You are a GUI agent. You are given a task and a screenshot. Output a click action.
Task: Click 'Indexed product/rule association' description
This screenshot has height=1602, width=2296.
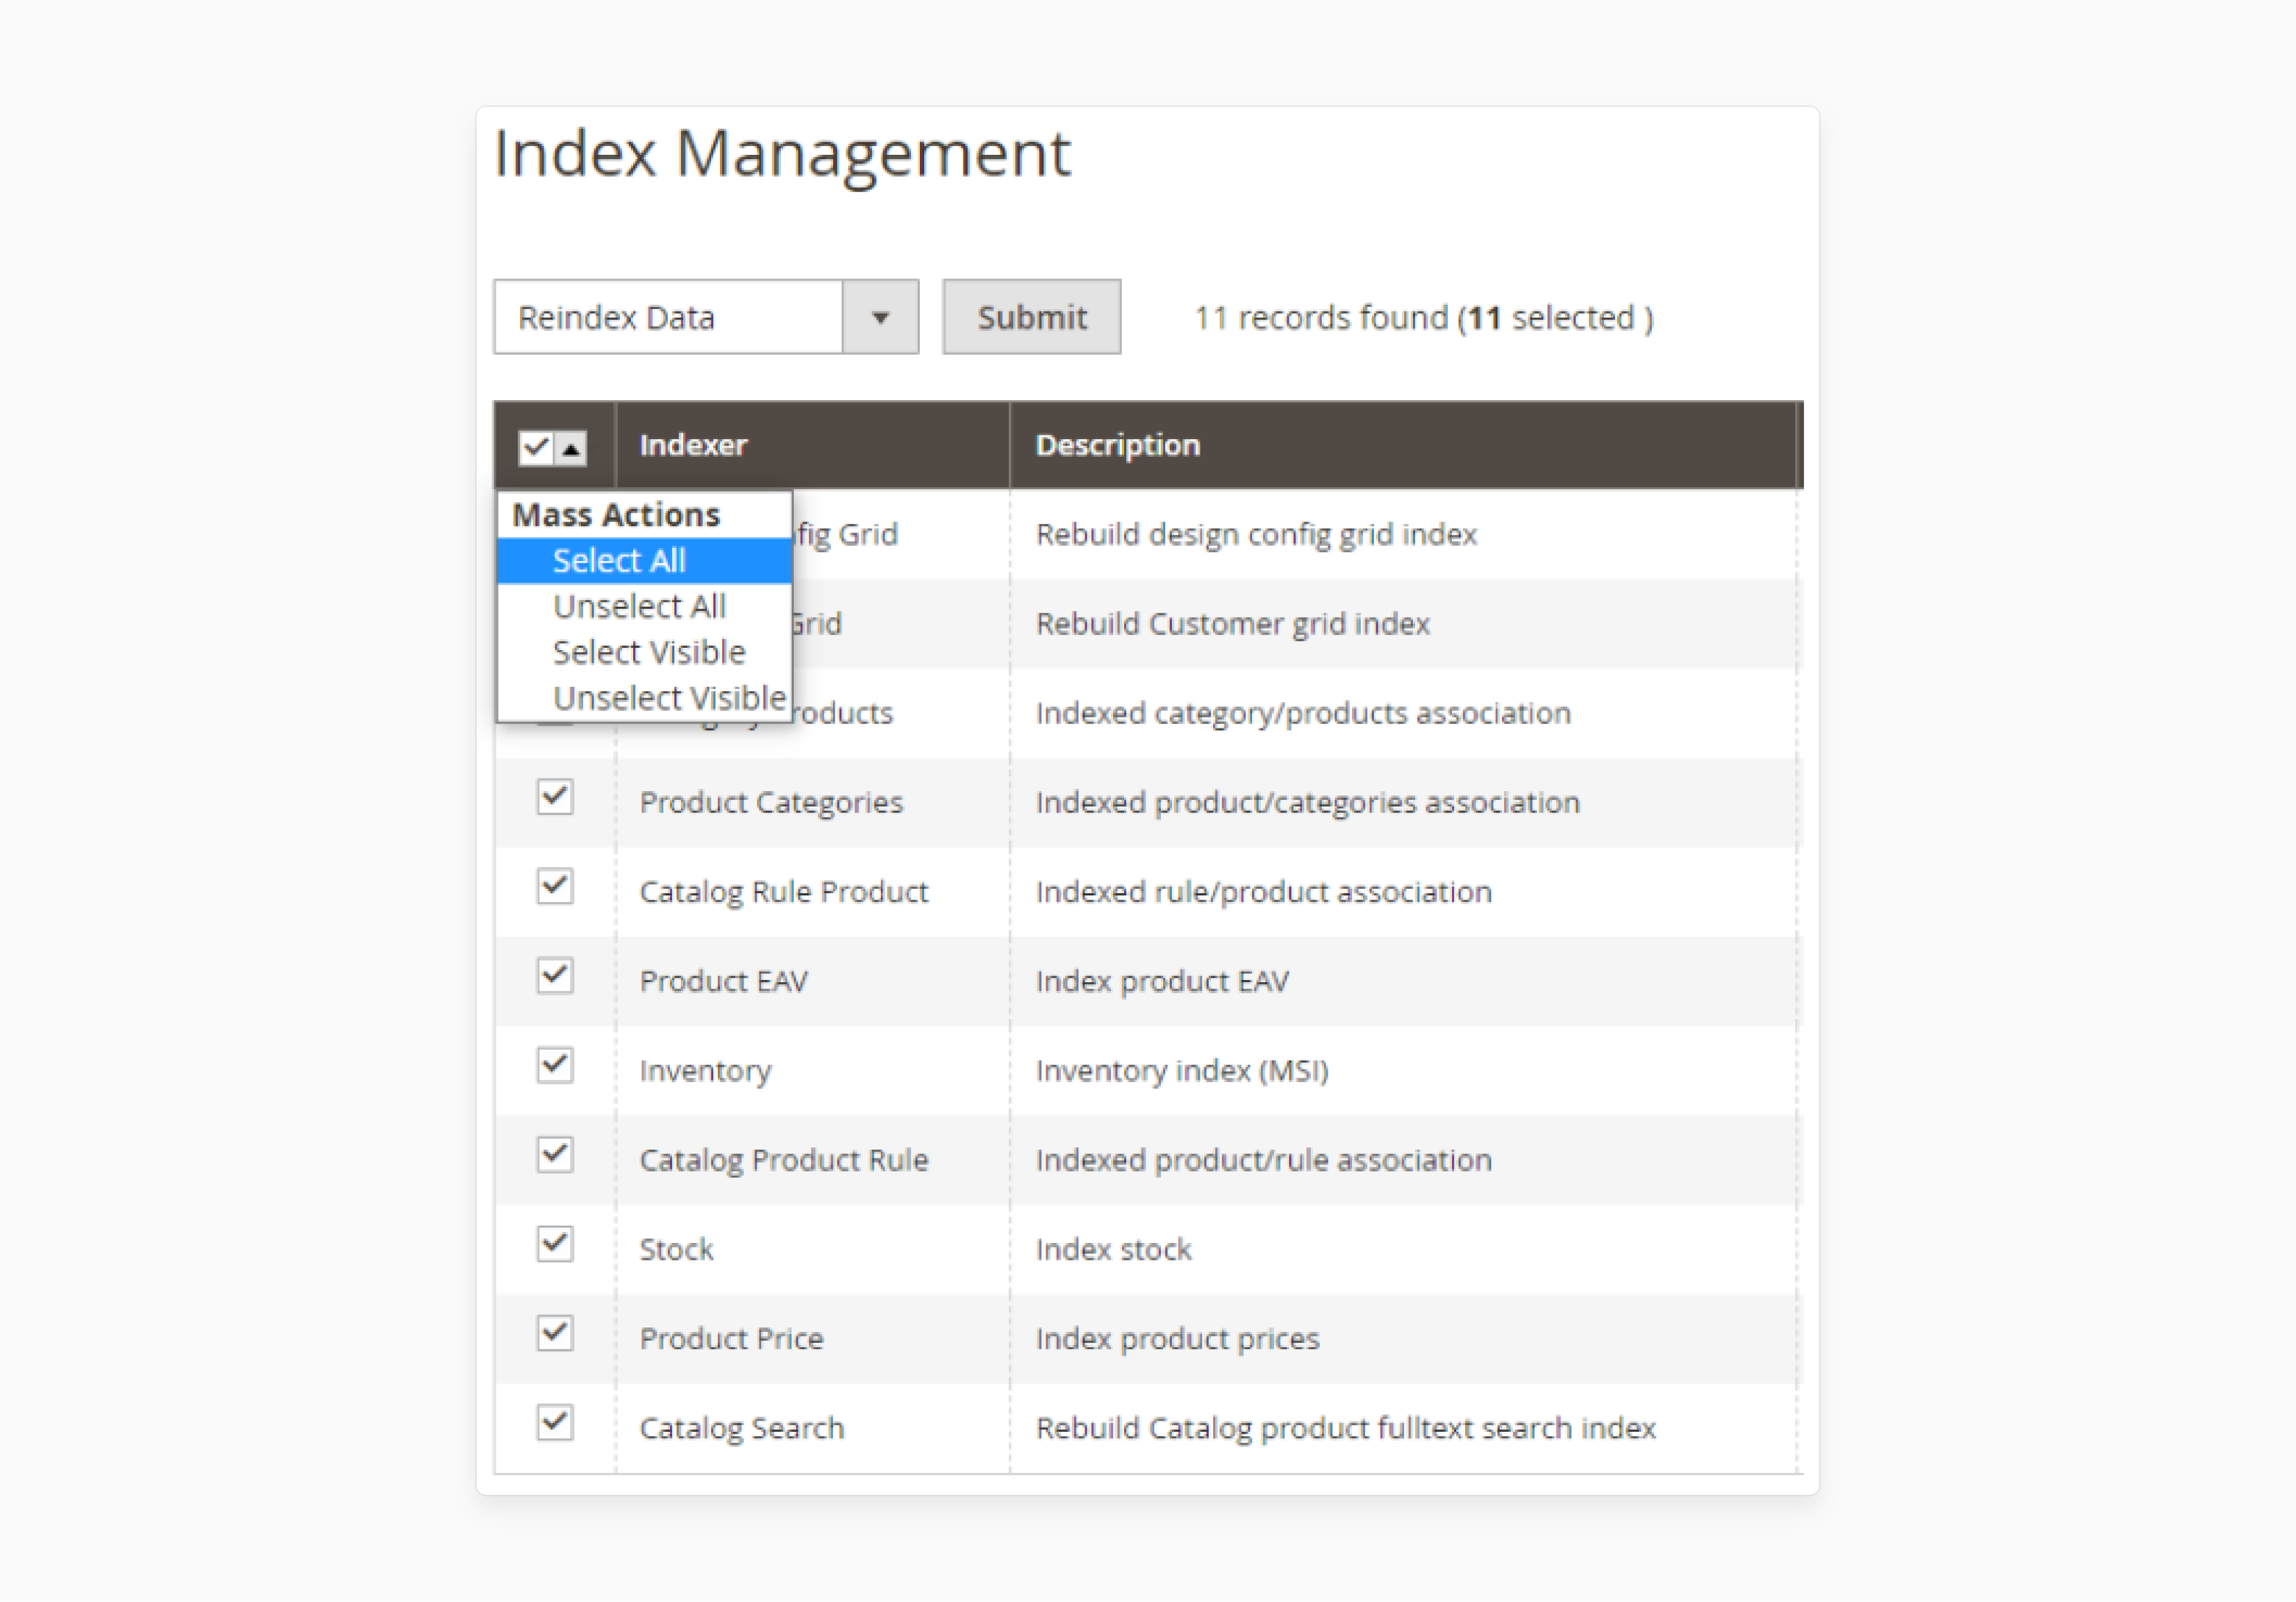(1264, 1160)
